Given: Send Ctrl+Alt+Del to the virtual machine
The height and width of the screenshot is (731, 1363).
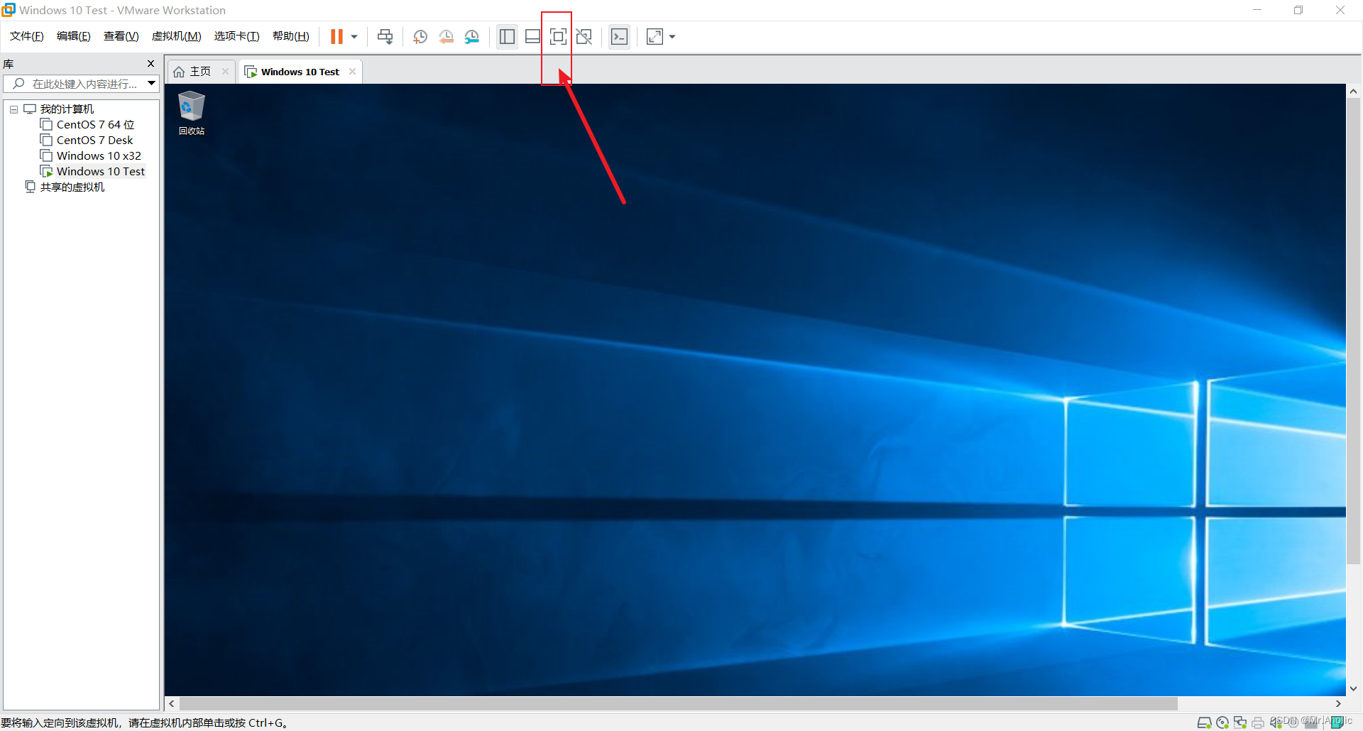Looking at the screenshot, I should tap(385, 36).
